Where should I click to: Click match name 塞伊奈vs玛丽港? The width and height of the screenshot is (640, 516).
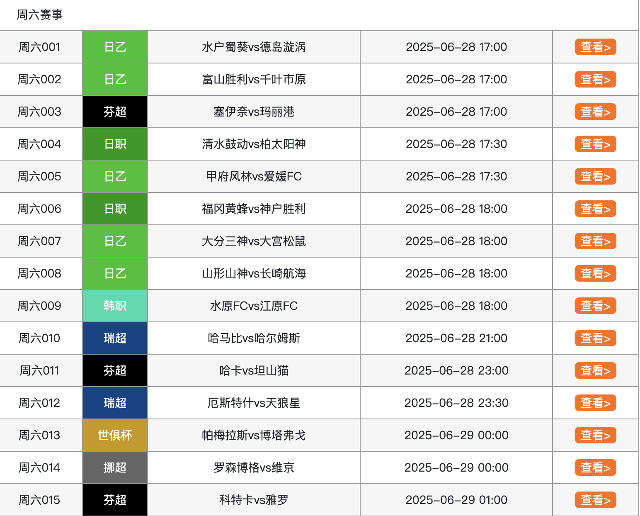(254, 112)
